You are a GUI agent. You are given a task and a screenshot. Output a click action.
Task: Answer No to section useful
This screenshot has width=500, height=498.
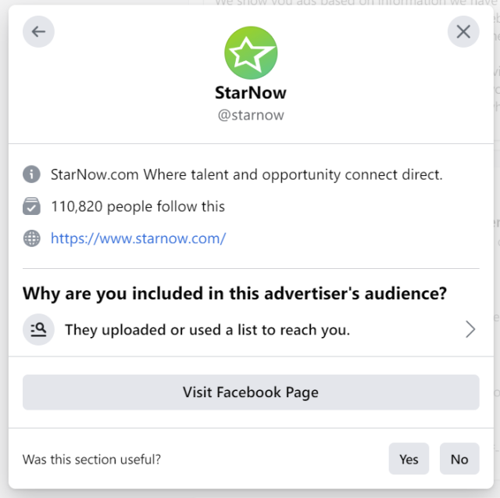point(459,459)
